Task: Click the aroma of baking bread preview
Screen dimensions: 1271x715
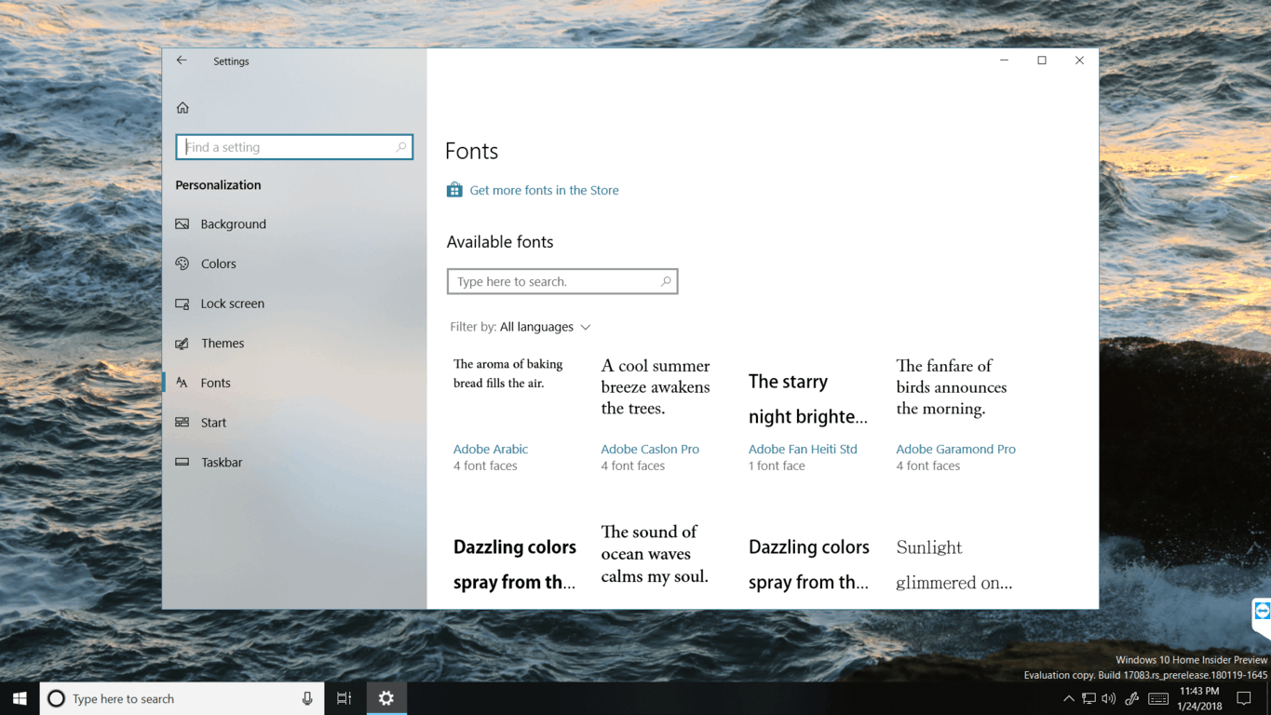Action: [508, 373]
